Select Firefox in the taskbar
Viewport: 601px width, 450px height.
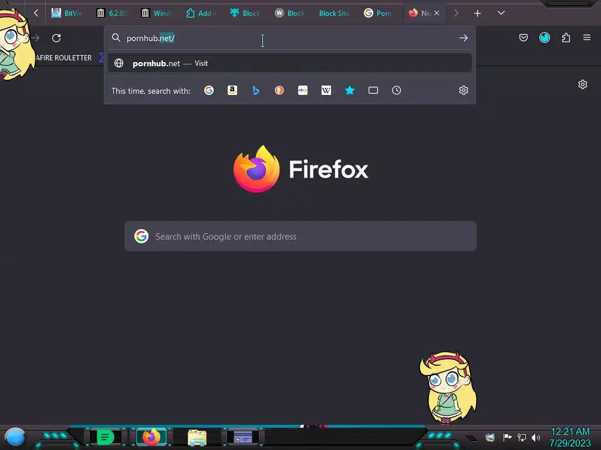pos(151,437)
